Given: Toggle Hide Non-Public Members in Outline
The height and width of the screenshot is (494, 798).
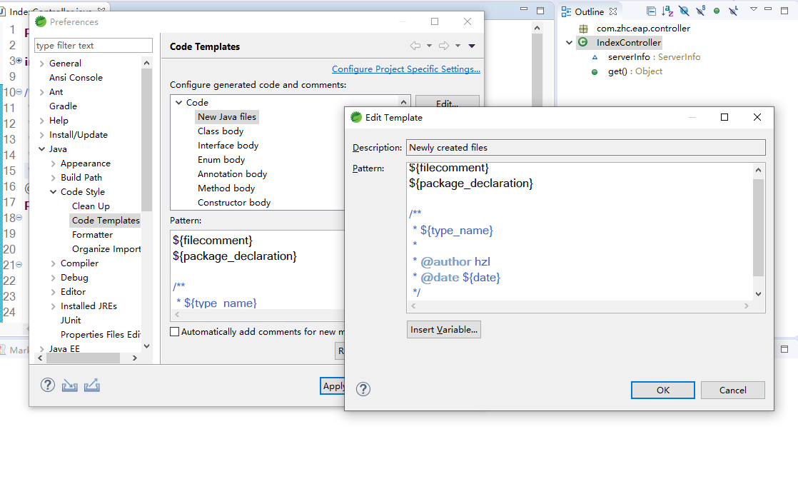Looking at the screenshot, I should [x=717, y=11].
